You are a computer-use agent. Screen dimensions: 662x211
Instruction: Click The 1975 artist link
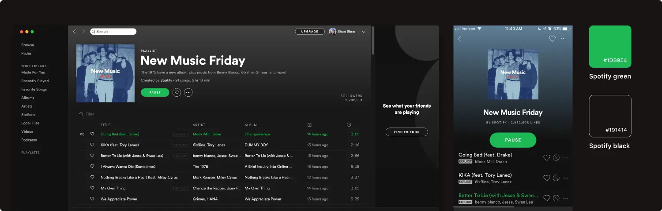tap(200, 167)
